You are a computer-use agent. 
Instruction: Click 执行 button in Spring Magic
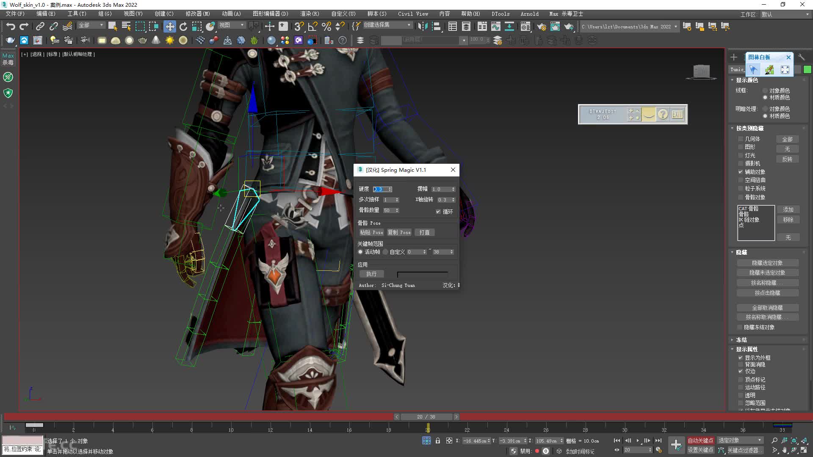pyautogui.click(x=371, y=274)
